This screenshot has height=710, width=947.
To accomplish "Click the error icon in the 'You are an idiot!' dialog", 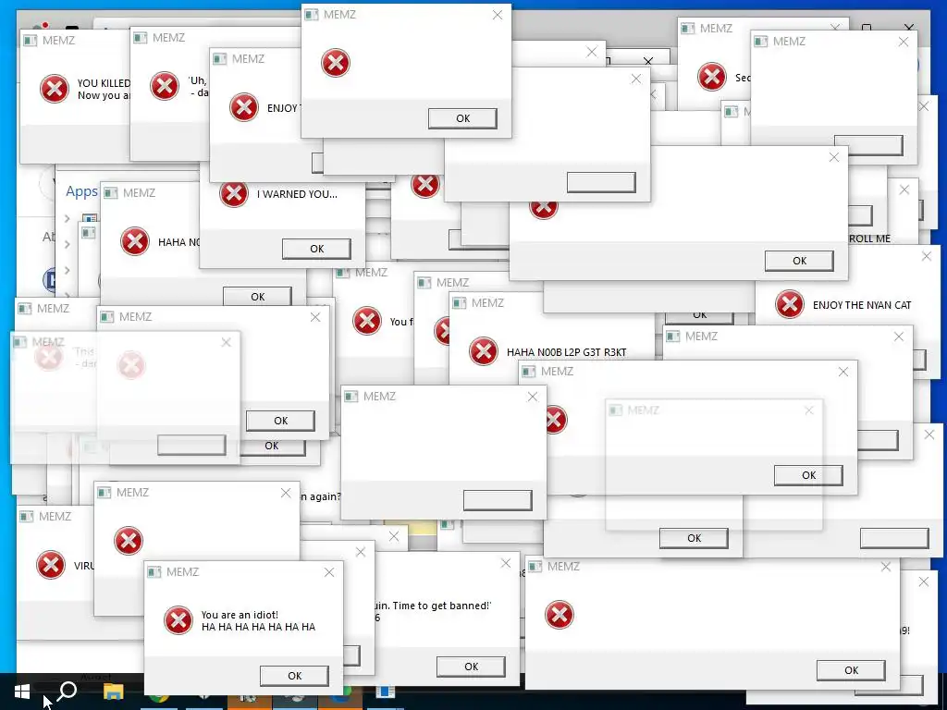I will 178,620.
